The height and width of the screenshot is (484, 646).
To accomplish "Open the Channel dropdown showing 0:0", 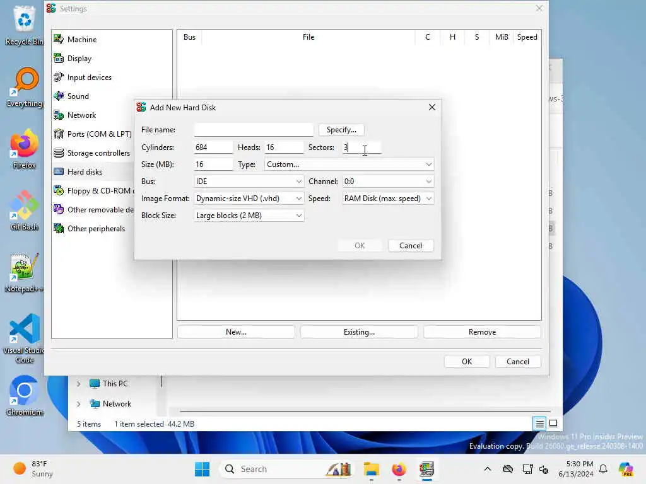I will point(388,181).
